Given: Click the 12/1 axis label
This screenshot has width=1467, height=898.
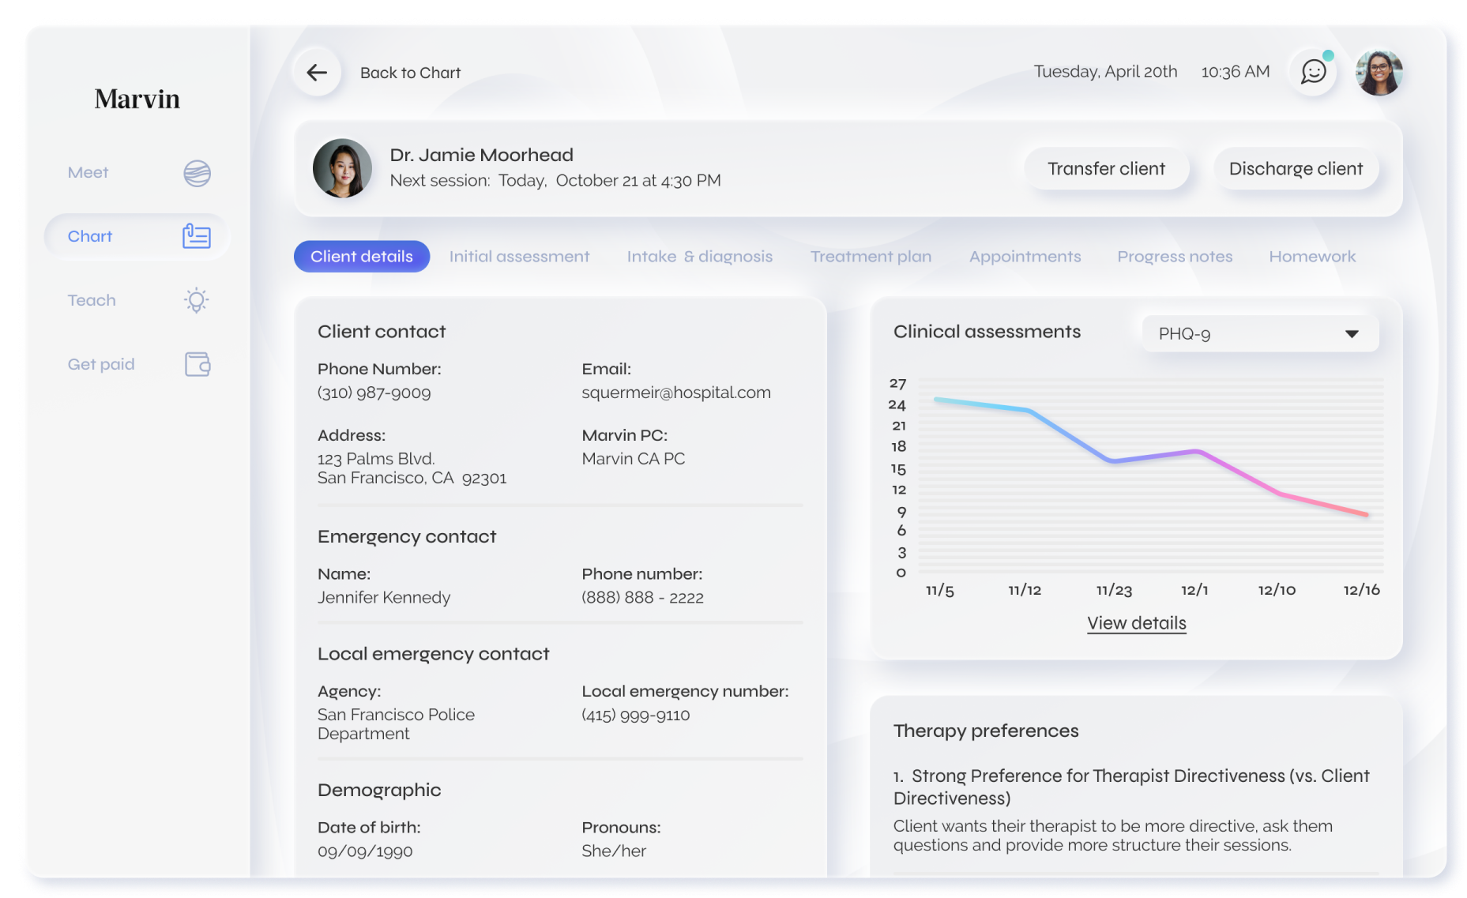Looking at the screenshot, I should (1194, 590).
